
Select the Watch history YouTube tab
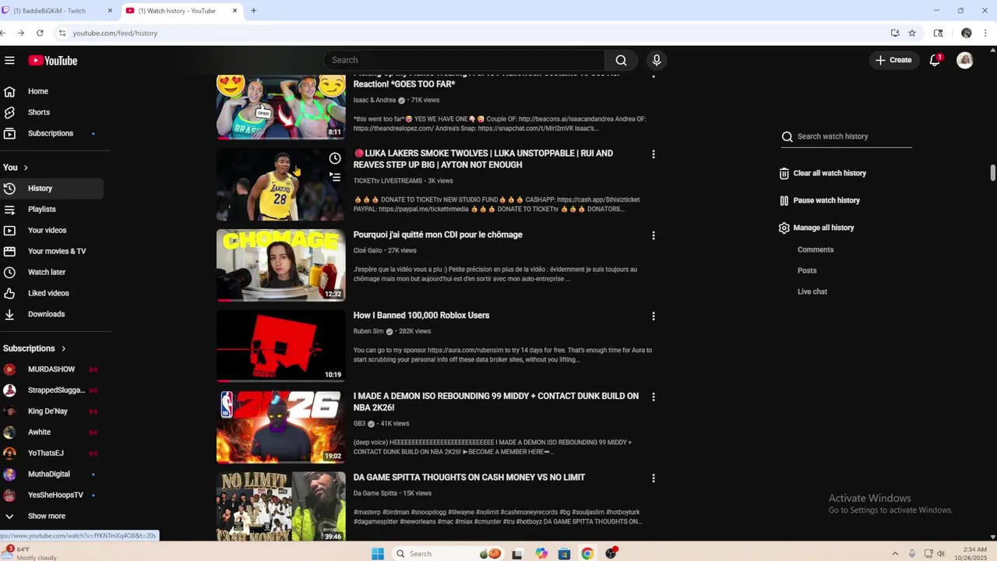(x=181, y=11)
